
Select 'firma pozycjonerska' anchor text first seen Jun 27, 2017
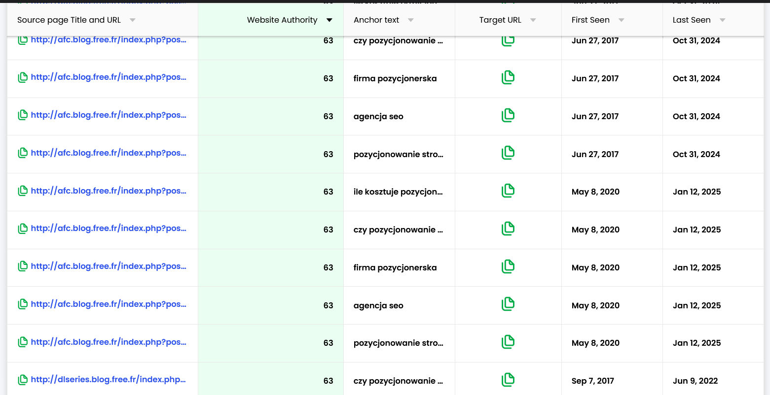(x=395, y=78)
